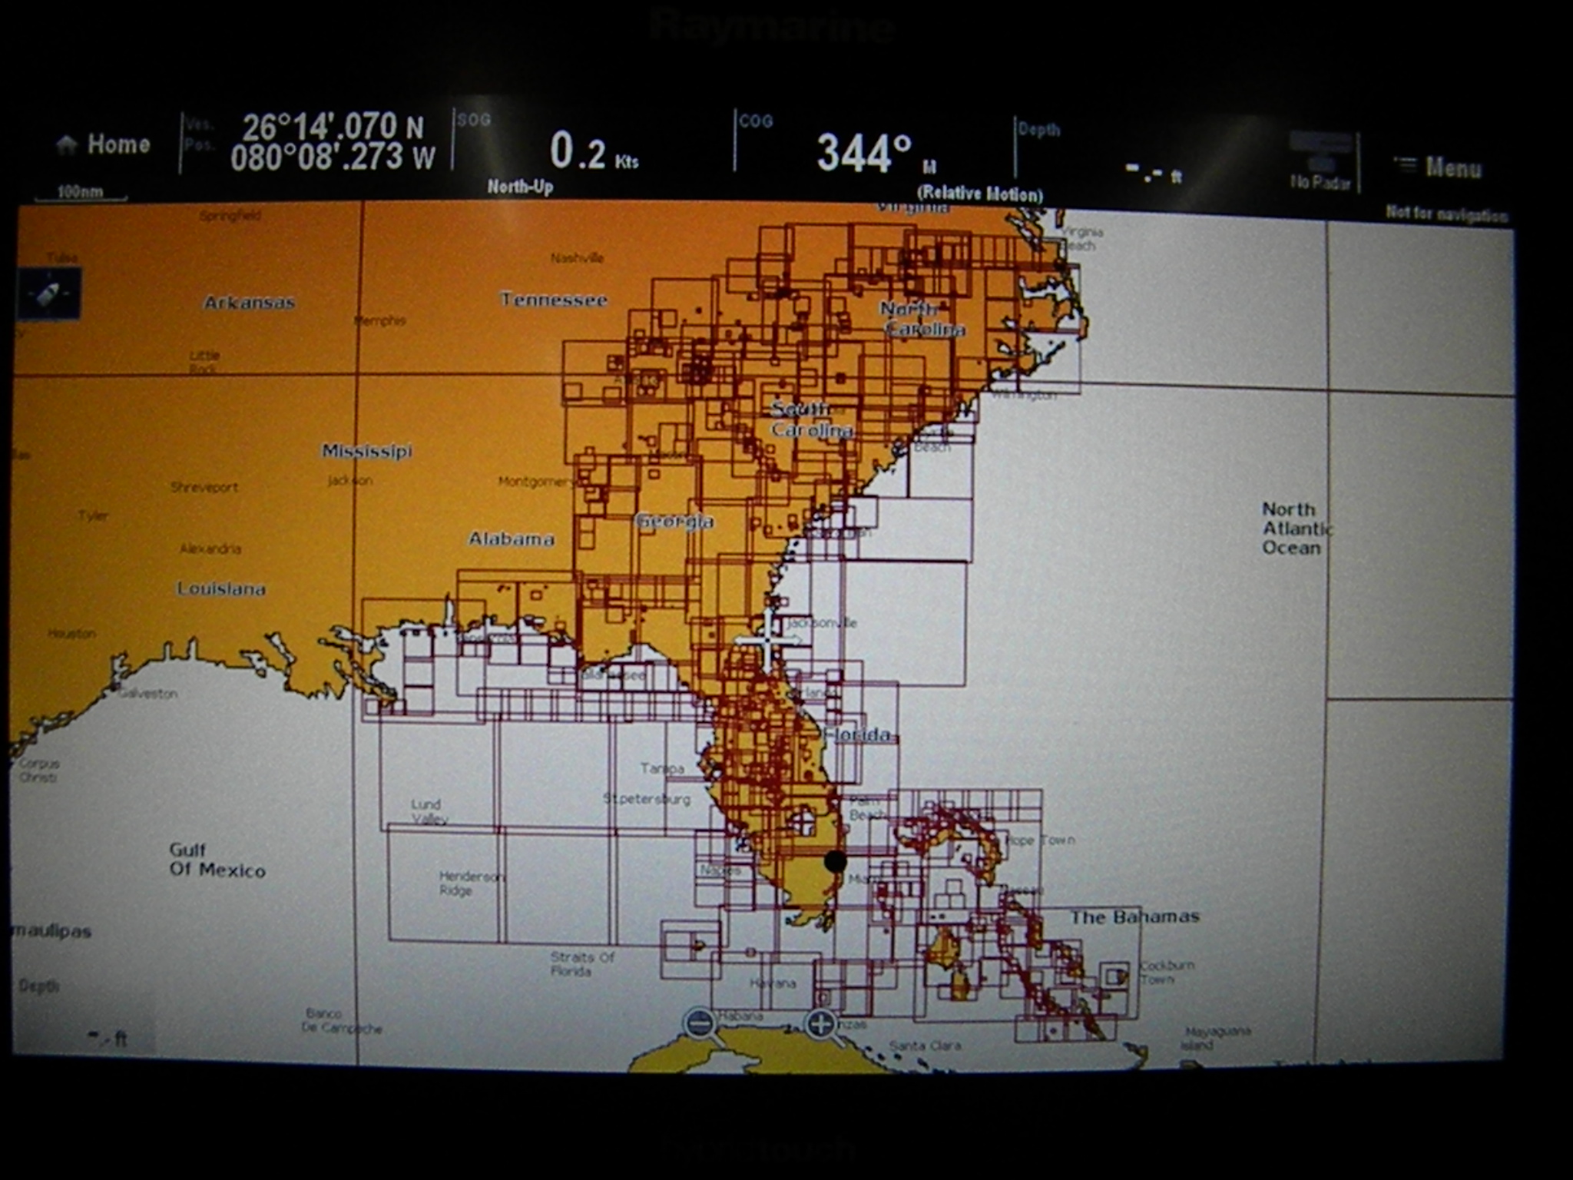1573x1180 pixels.
Task: Tap the Georgia state label
Action: pos(675,522)
